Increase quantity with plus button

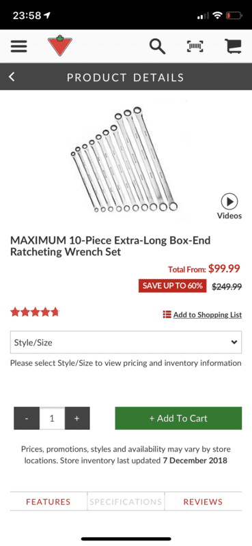click(77, 418)
